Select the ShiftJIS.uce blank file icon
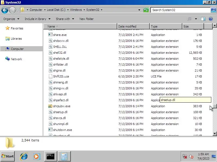 coord(50,76)
